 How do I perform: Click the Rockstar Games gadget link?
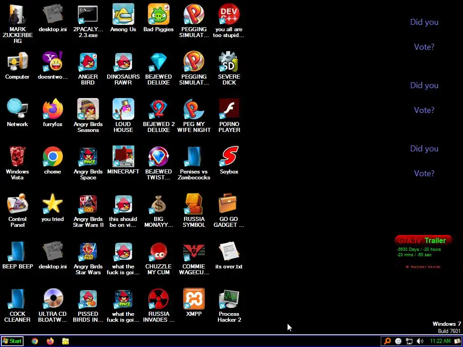423,267
